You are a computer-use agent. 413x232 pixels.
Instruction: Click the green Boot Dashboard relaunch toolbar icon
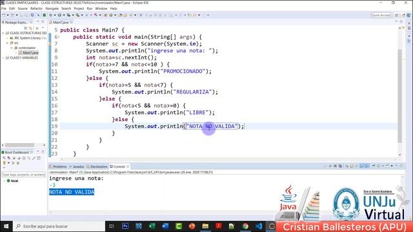point(44,15)
